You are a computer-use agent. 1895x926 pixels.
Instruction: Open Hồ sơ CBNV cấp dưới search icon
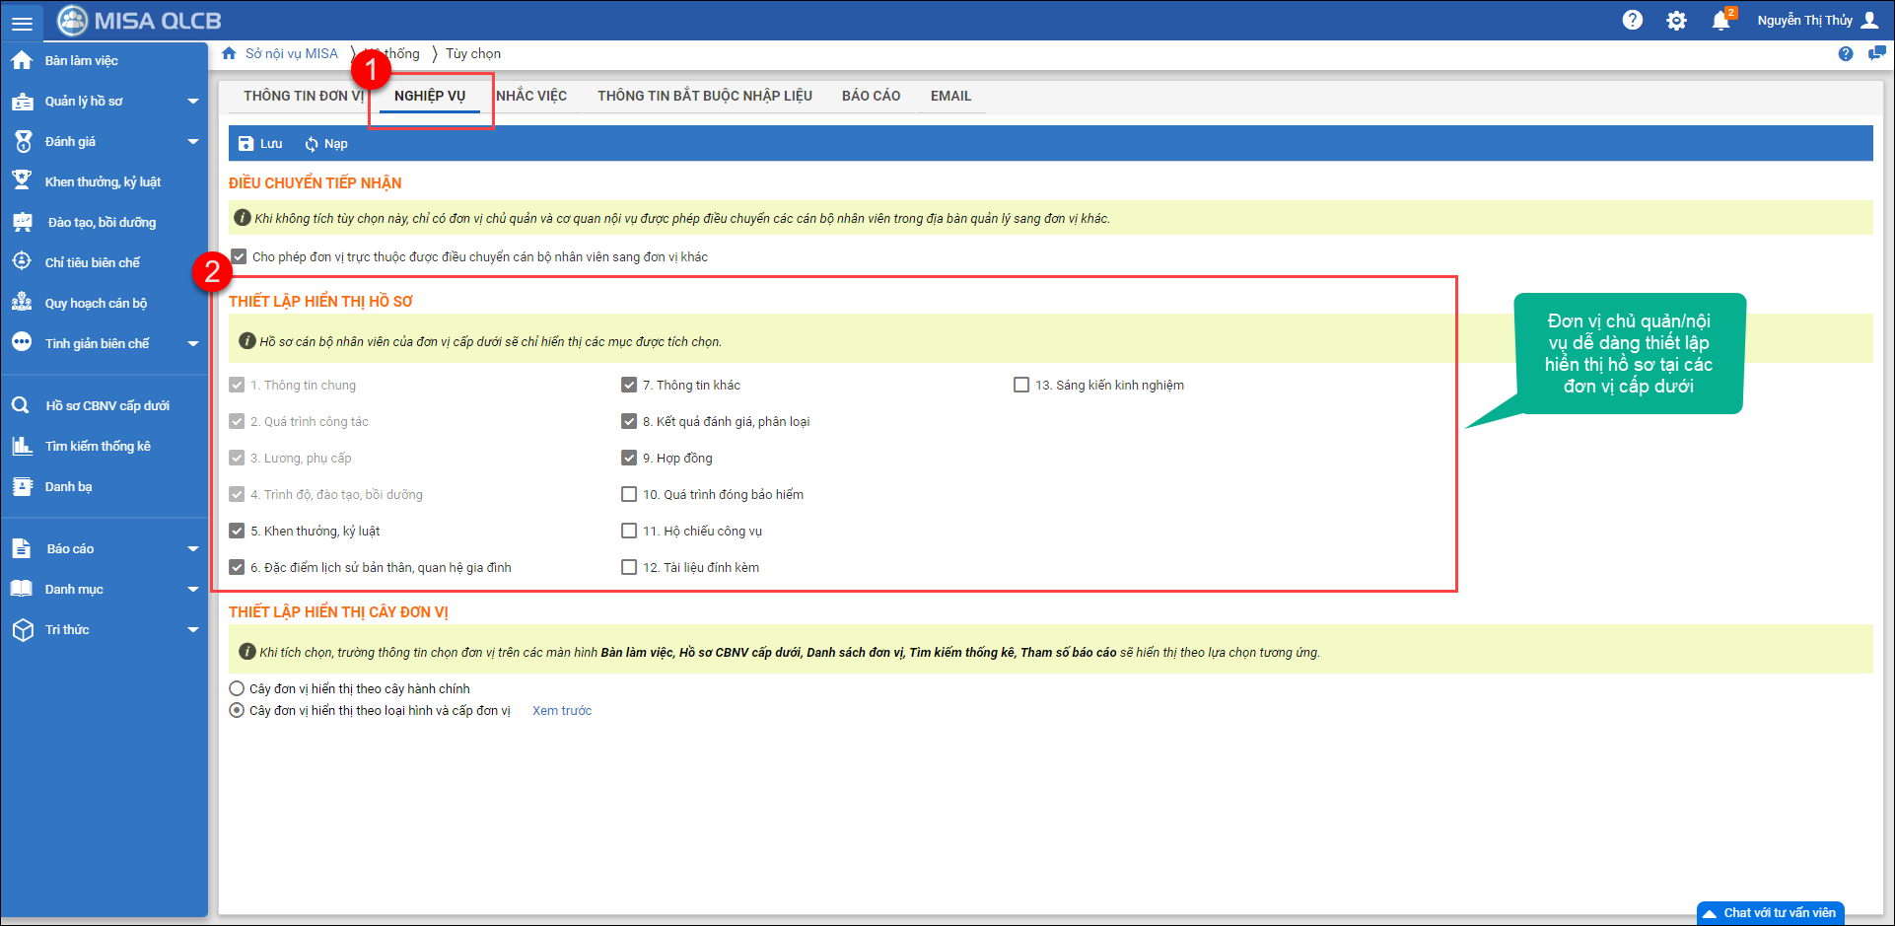click(x=21, y=405)
